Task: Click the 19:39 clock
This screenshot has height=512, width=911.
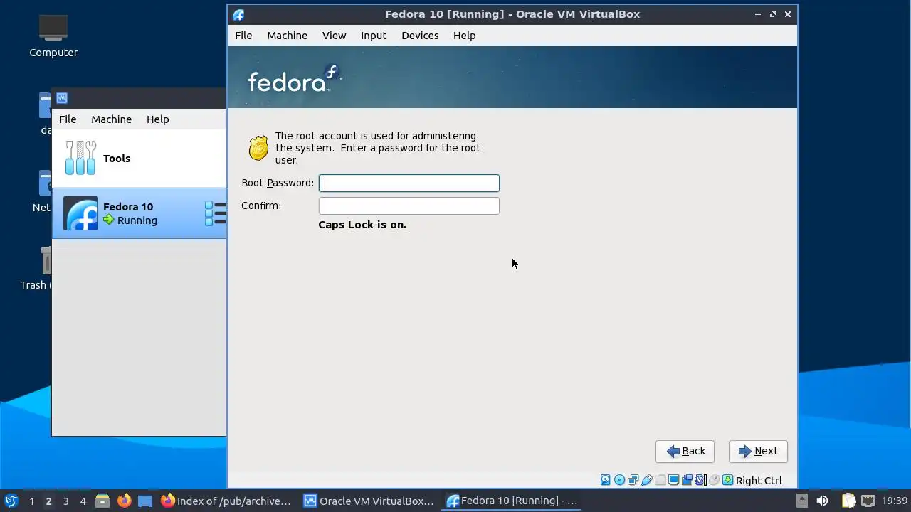Action: tap(895, 501)
